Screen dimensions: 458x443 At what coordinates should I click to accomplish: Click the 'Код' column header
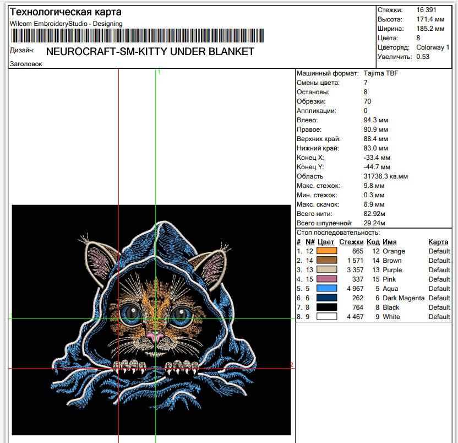pyautogui.click(x=373, y=242)
